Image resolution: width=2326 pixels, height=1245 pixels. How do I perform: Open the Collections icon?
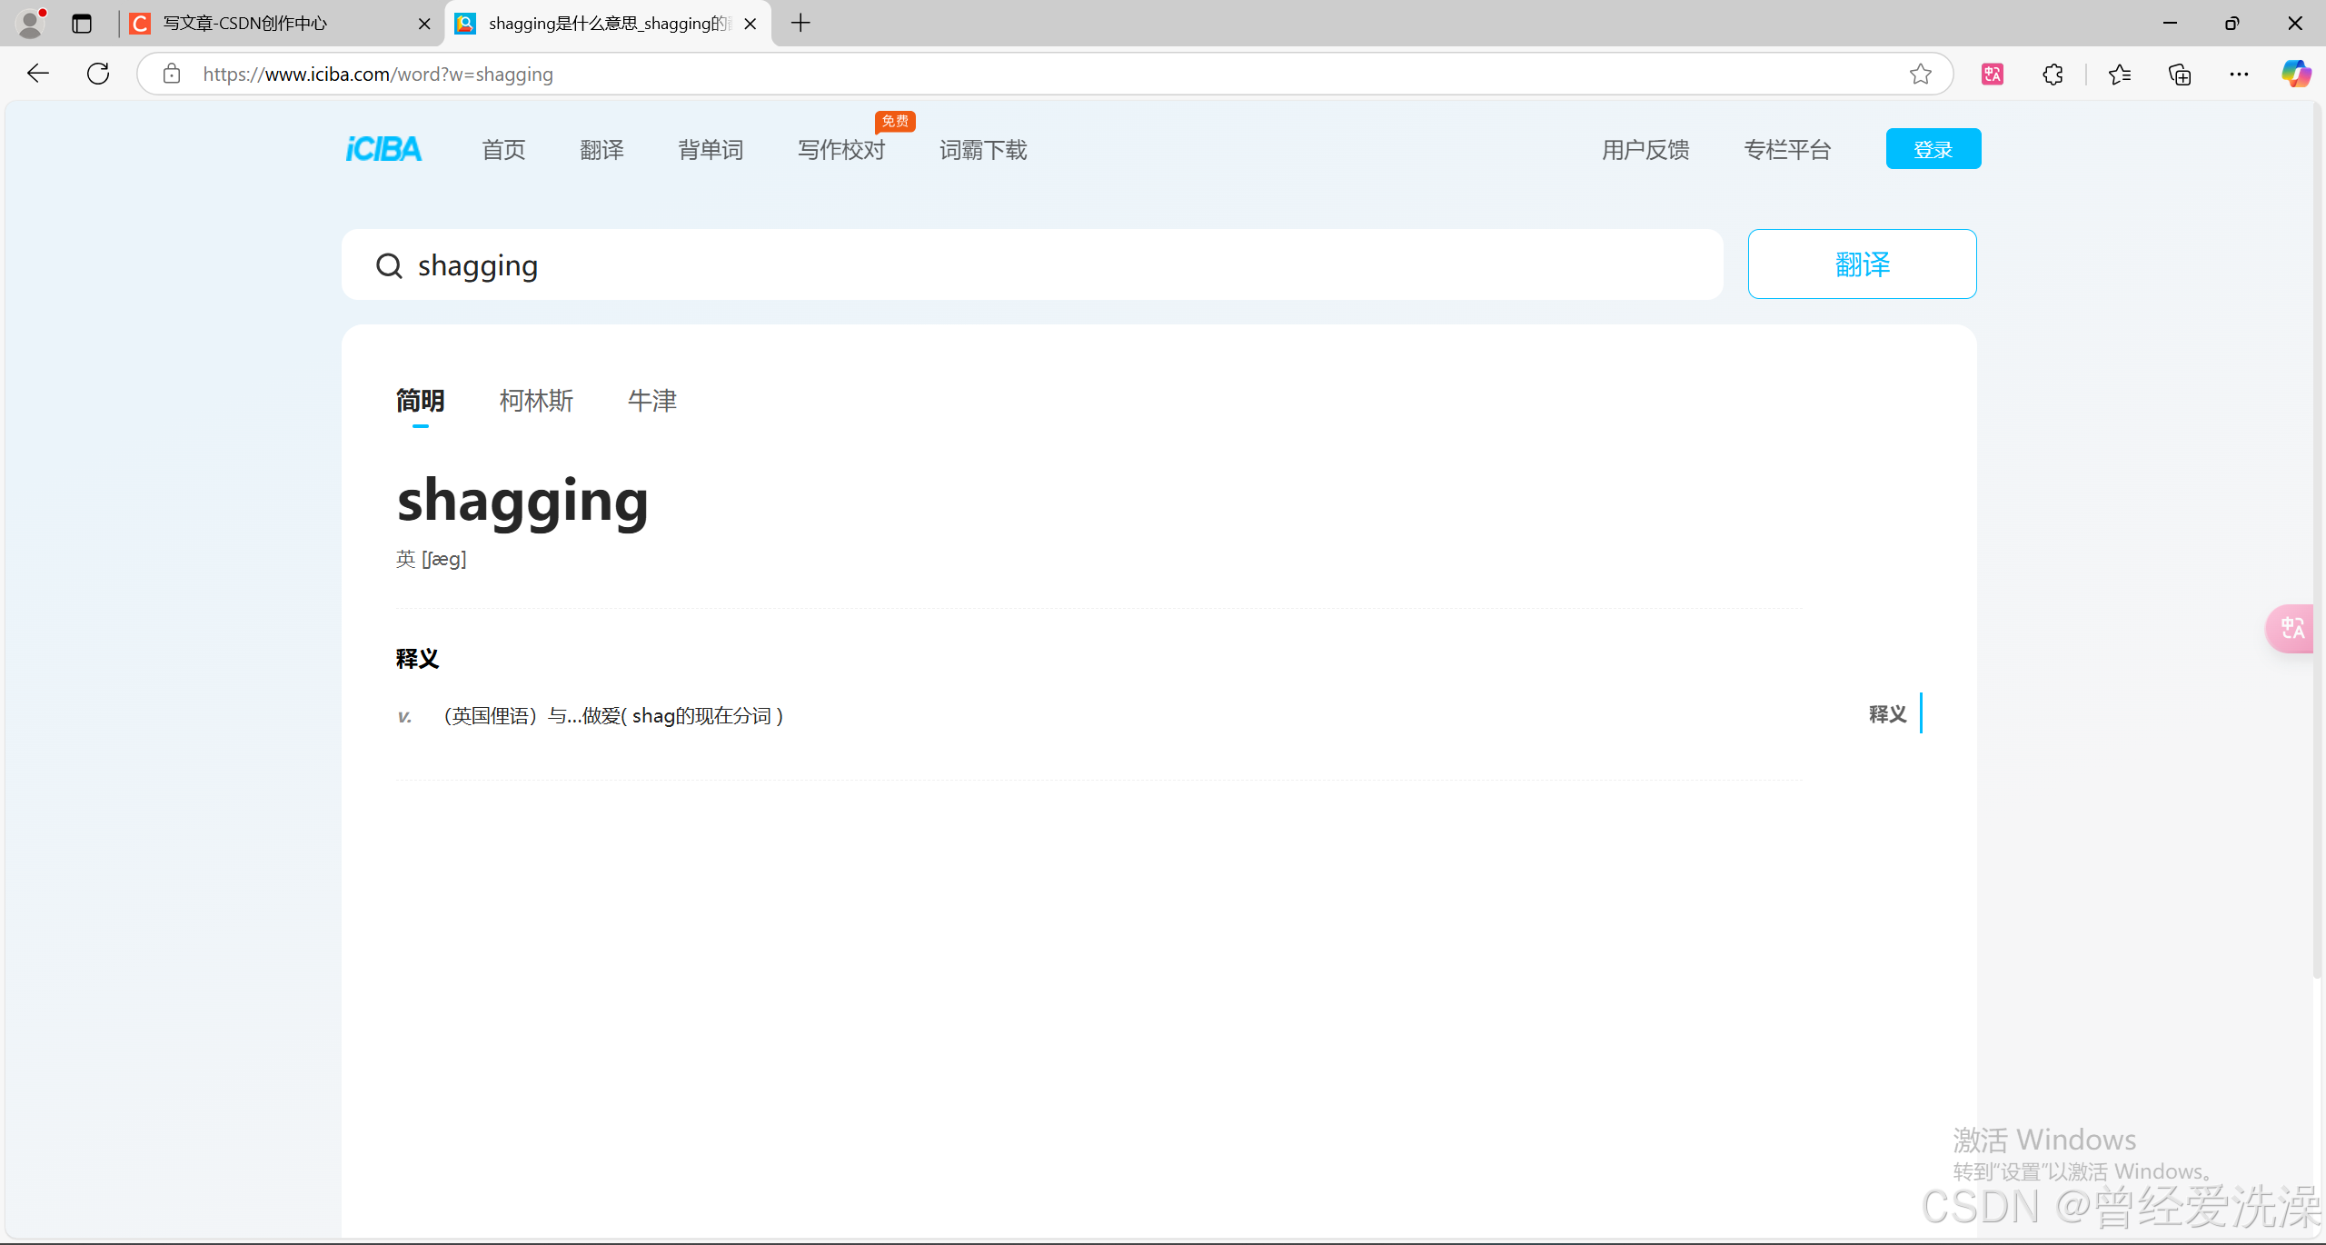click(x=2180, y=75)
